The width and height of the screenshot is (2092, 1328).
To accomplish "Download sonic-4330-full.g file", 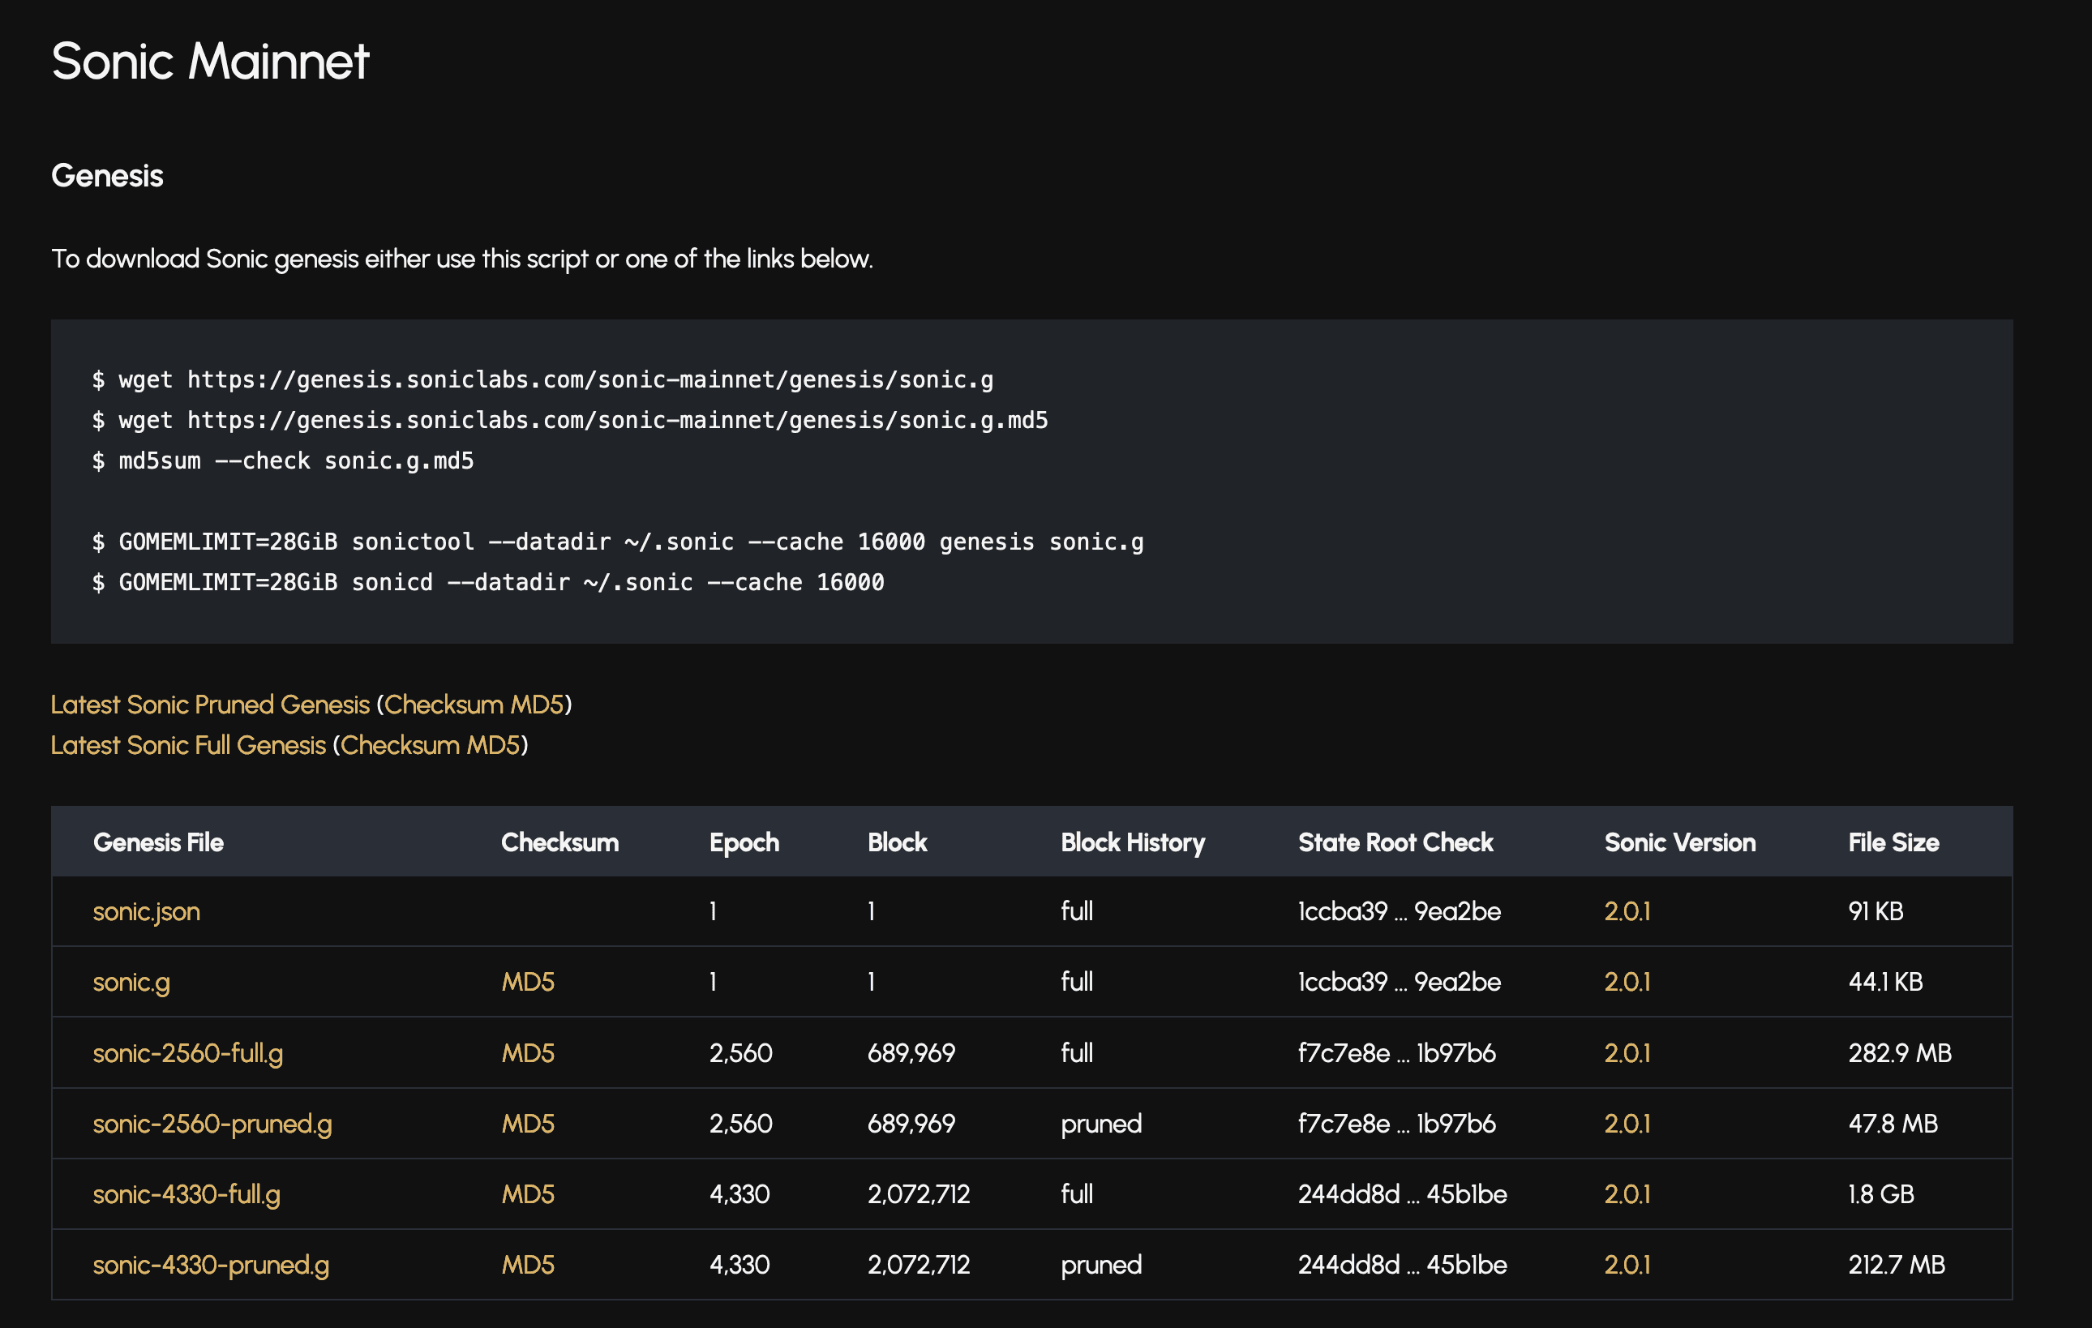I will (x=186, y=1194).
